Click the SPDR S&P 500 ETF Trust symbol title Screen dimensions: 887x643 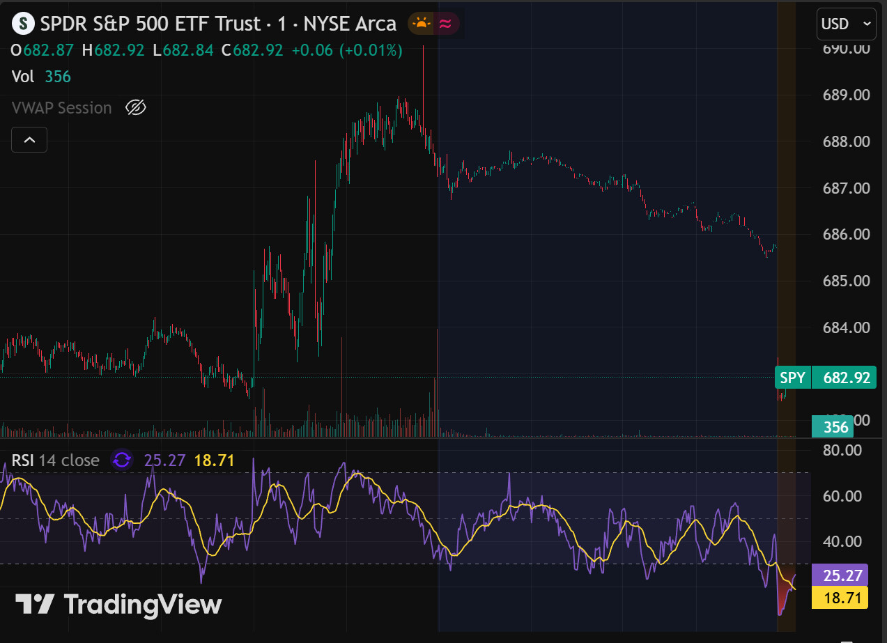(218, 24)
